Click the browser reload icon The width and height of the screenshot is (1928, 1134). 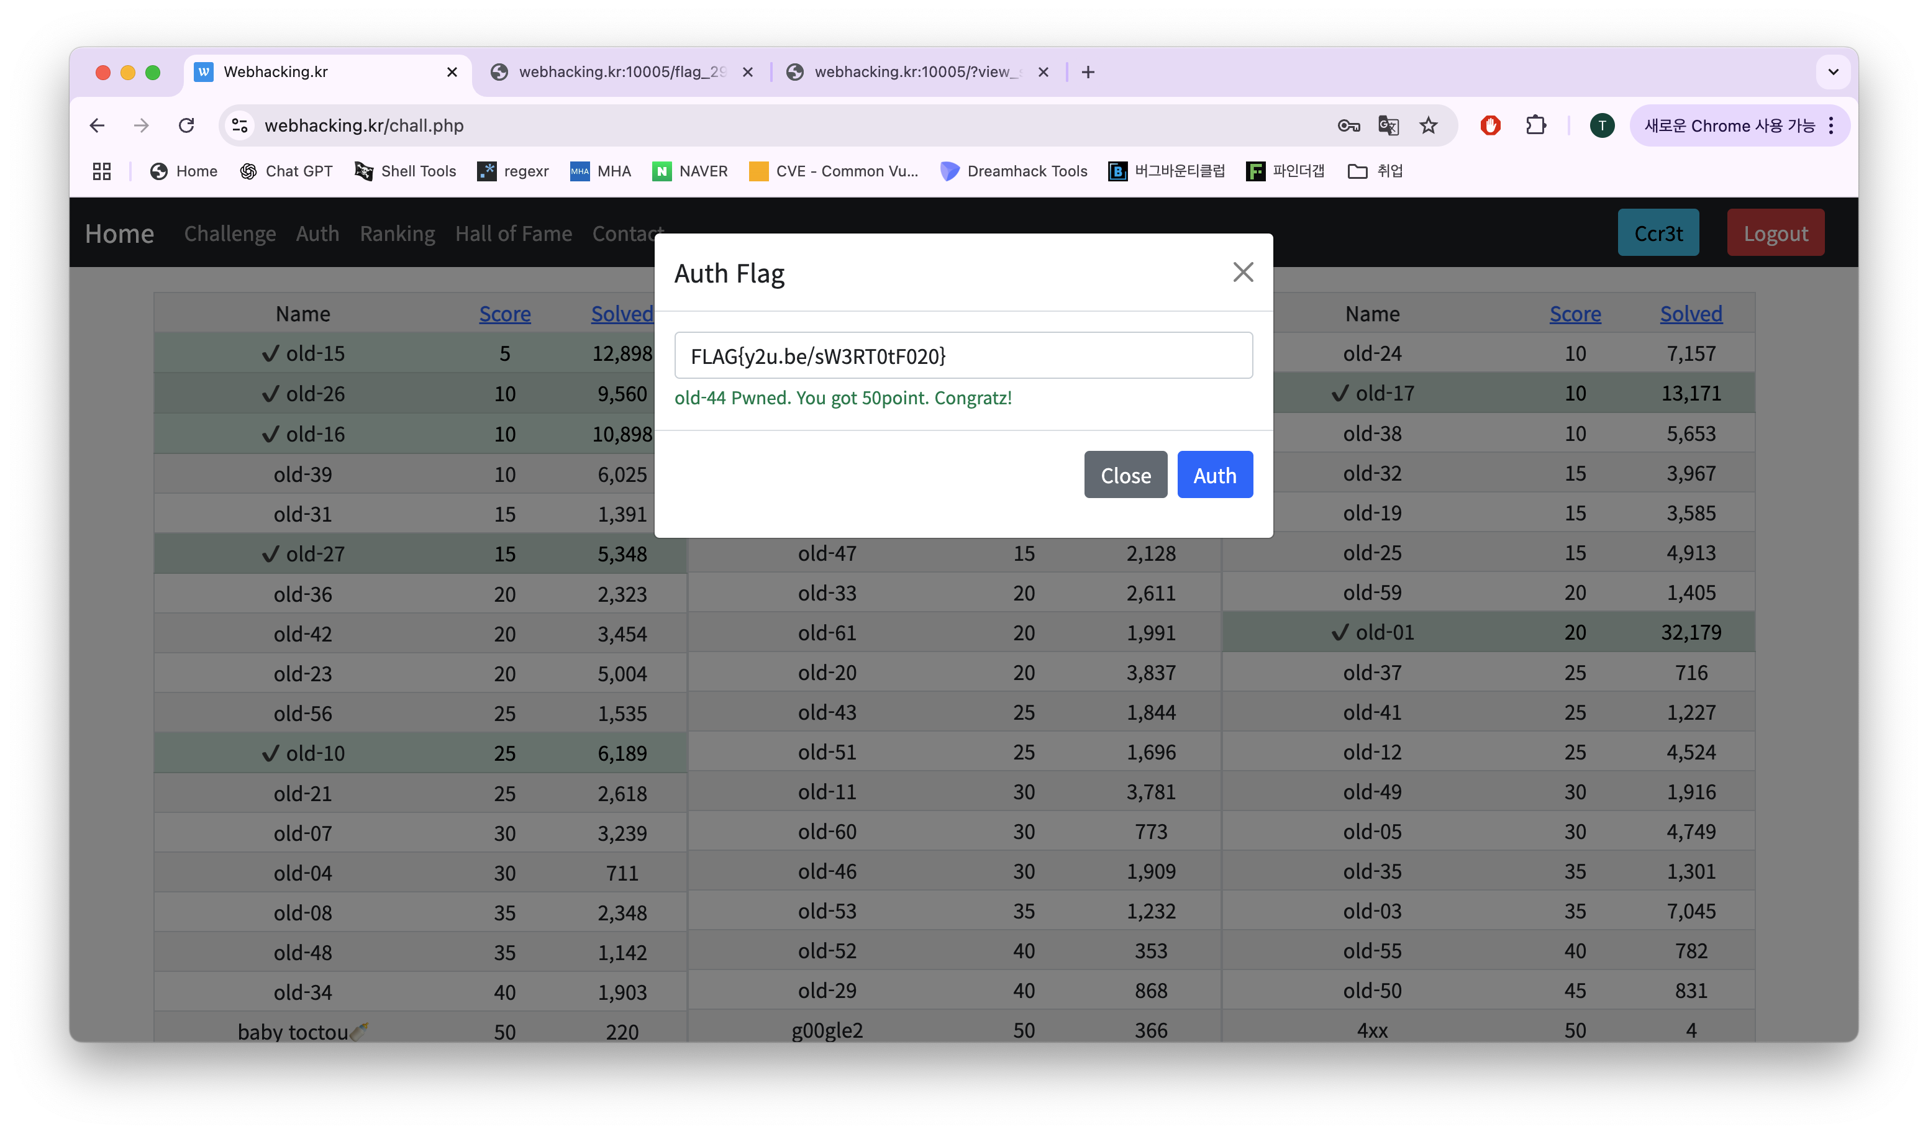point(186,125)
